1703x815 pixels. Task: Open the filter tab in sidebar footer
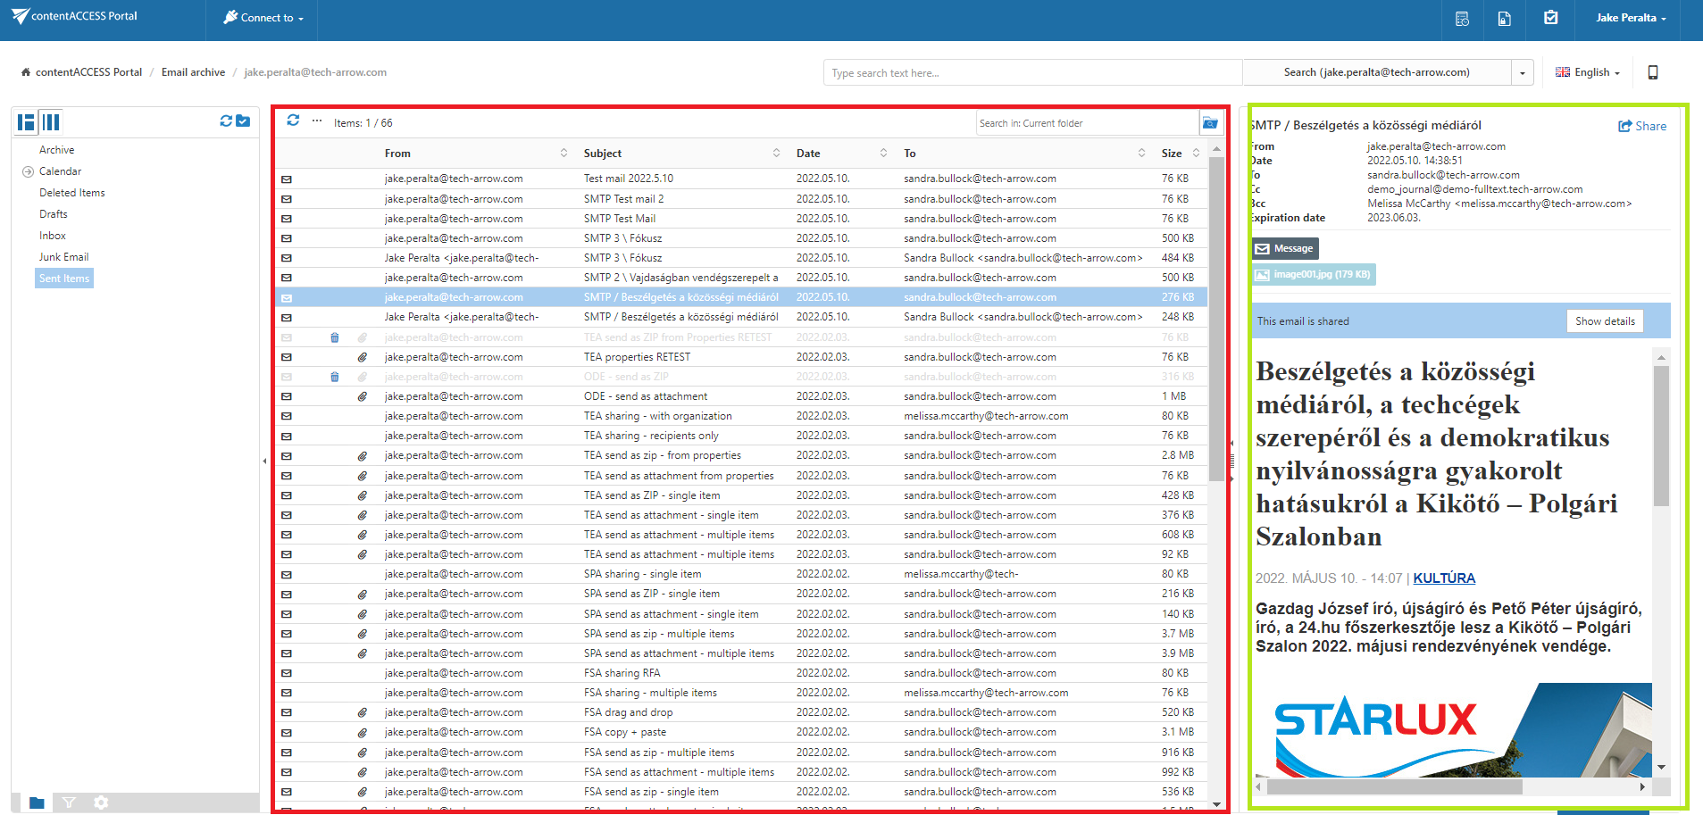click(69, 803)
